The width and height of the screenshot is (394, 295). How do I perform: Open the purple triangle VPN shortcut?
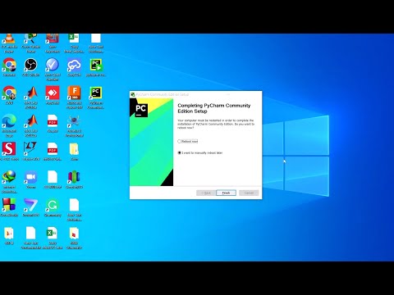[30, 207]
